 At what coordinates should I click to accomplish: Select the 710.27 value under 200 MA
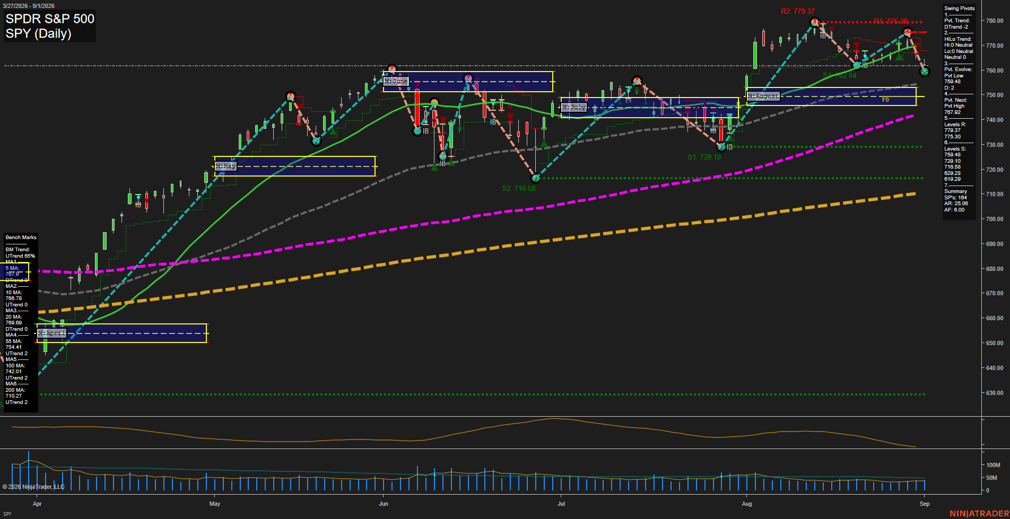click(x=14, y=396)
